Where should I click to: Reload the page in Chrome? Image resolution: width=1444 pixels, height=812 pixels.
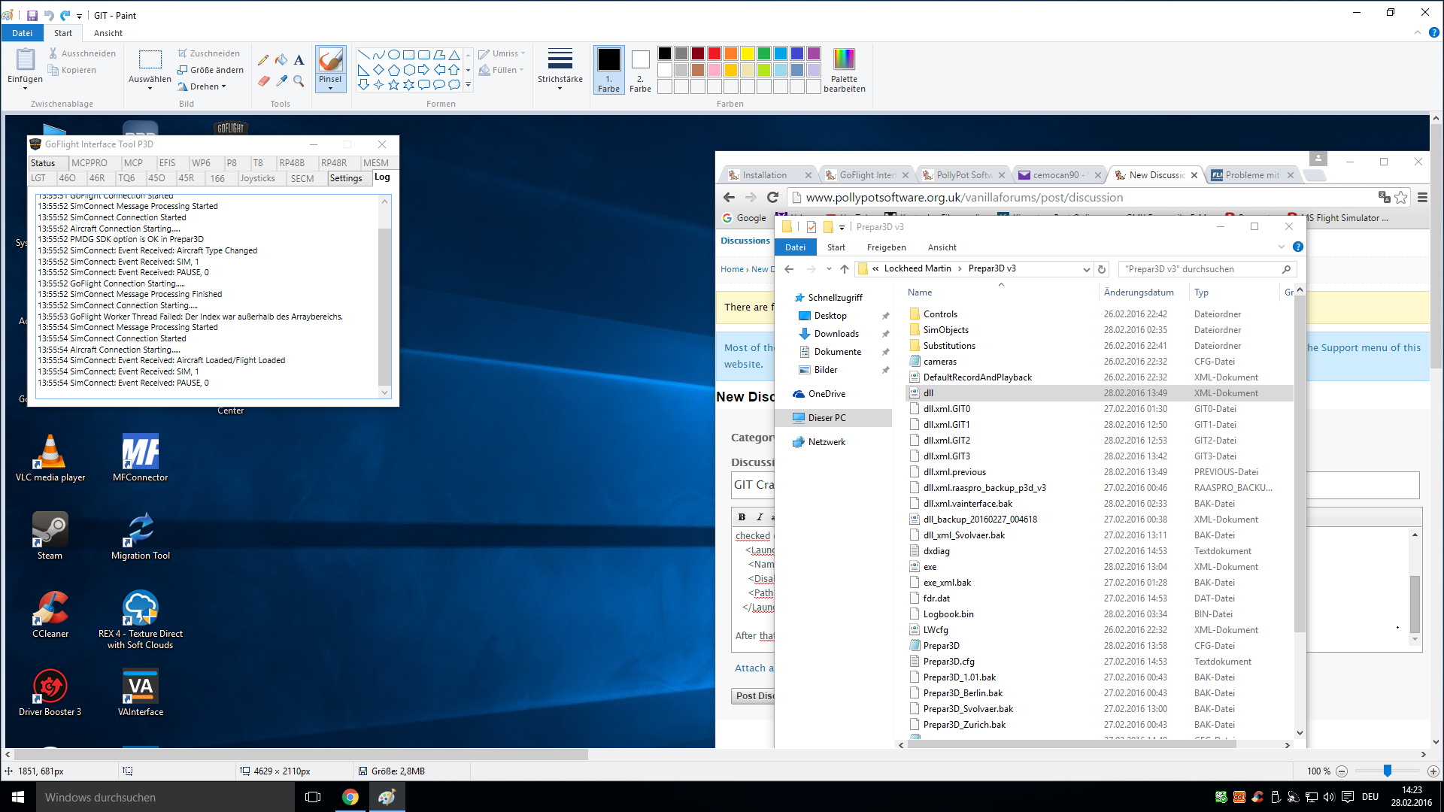772,197
